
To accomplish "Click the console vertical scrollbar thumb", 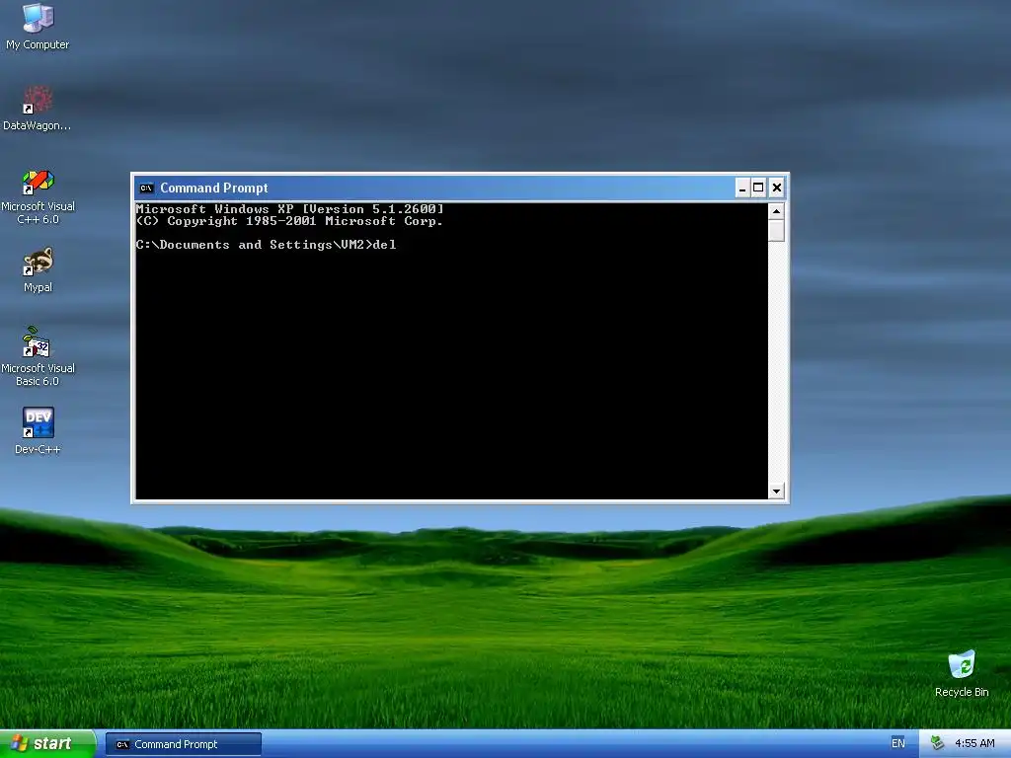I will [776, 231].
